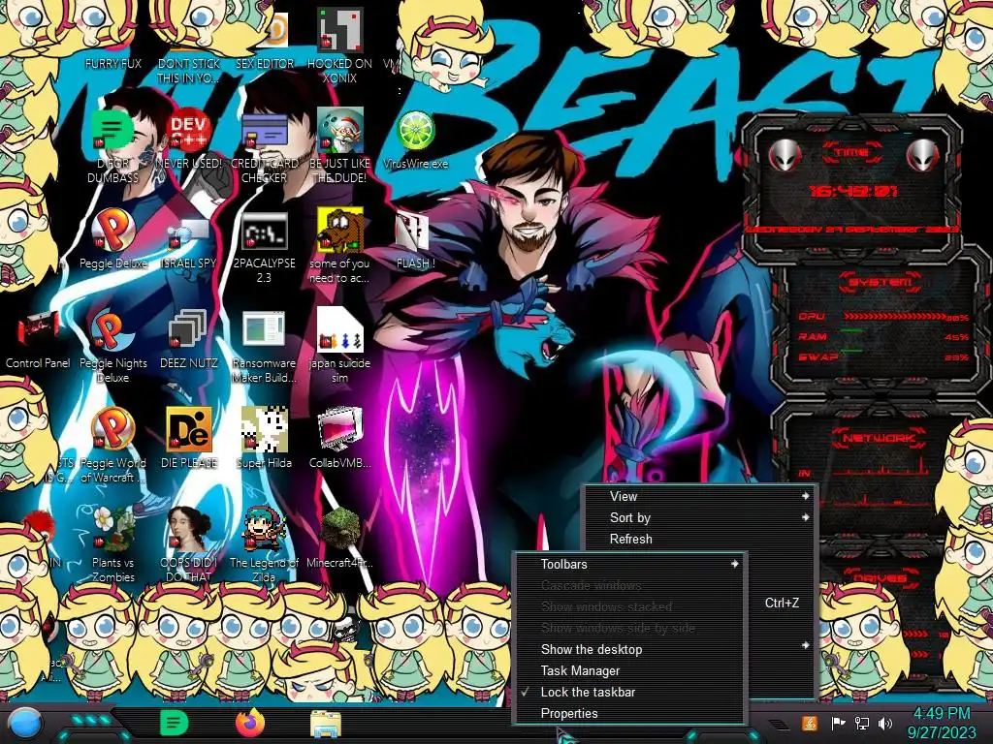Open File Explorer from the taskbar
993x744 pixels.
coord(326,725)
